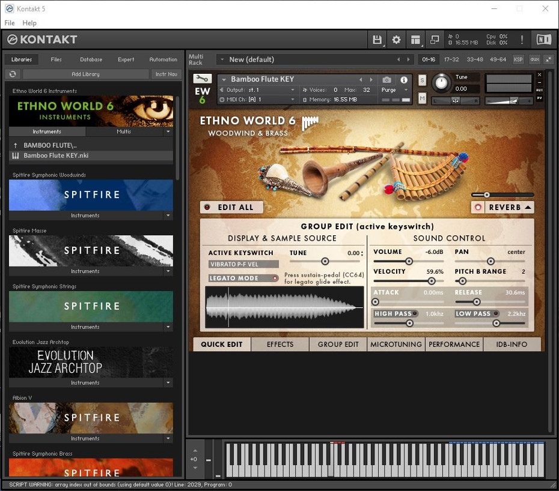Switch to the Database tab

91,59
